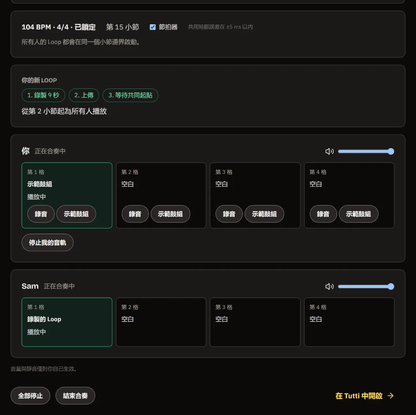Click the 第 15 小節 bar indicator

tap(123, 27)
